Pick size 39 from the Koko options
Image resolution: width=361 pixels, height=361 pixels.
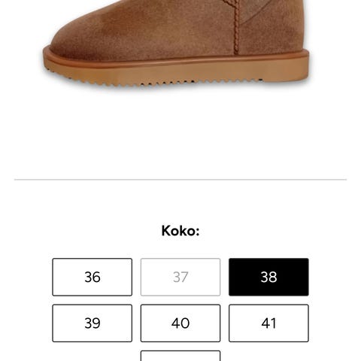(93, 323)
